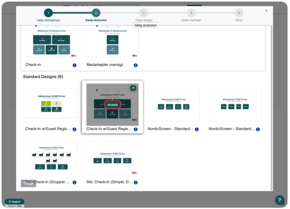Jump to step 3 Tilpas design
This screenshot has width=290, height=209.
pos(144,13)
